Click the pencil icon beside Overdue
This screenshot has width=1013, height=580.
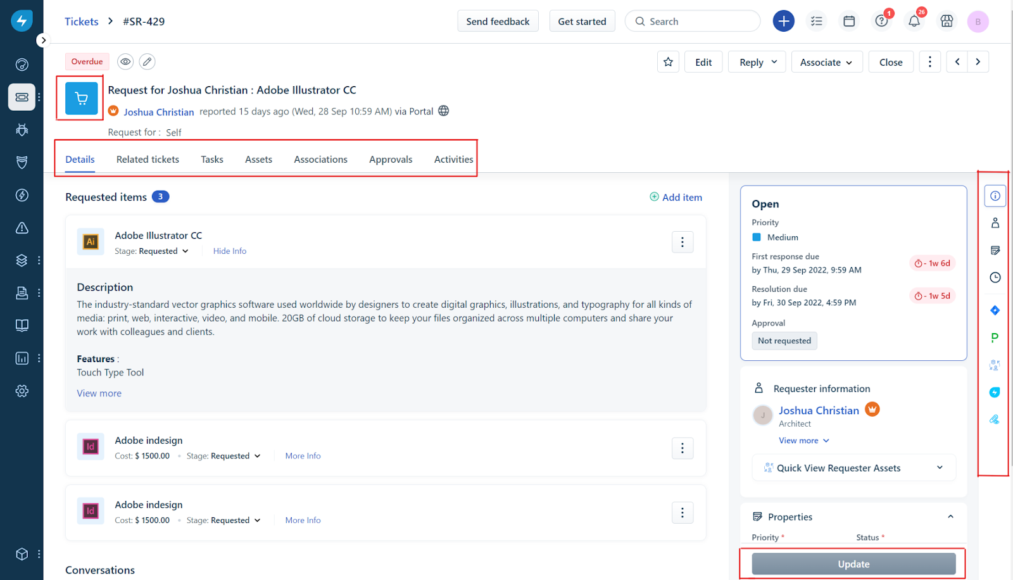(147, 61)
